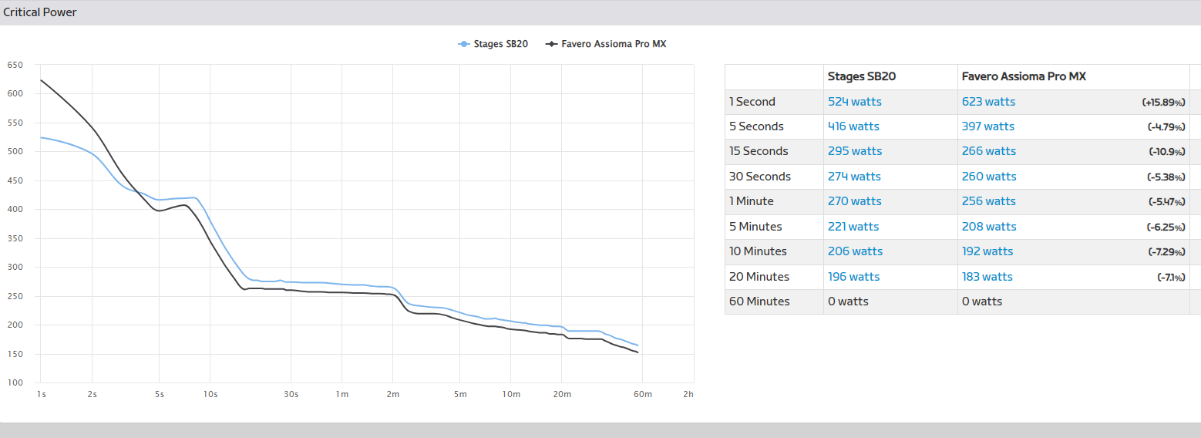Click the +15.89% difference value
1201x438 pixels.
pyautogui.click(x=1163, y=103)
